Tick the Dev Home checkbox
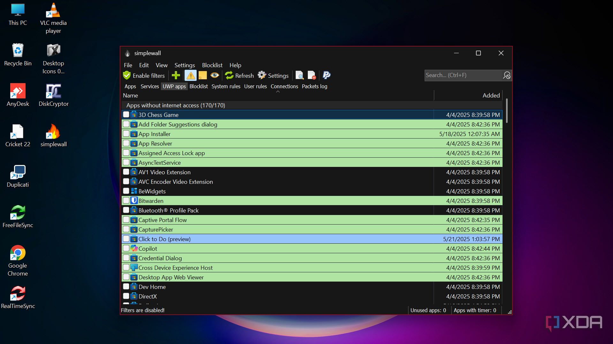Screen dimensions: 613x344 (x=126, y=286)
